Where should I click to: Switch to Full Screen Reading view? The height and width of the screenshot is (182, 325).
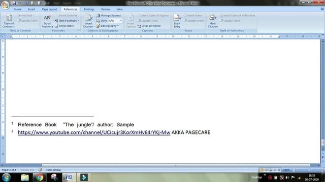(x=266, y=170)
